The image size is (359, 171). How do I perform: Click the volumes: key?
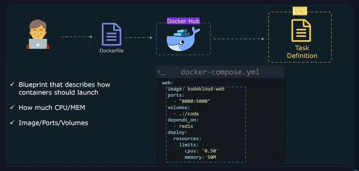click(179, 107)
